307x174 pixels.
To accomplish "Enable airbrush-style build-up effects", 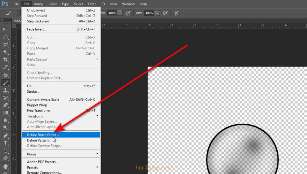I will point(165,13).
